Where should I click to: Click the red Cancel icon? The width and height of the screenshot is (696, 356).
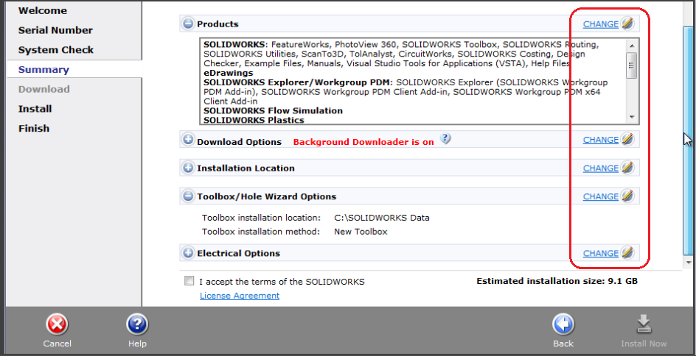(x=57, y=325)
